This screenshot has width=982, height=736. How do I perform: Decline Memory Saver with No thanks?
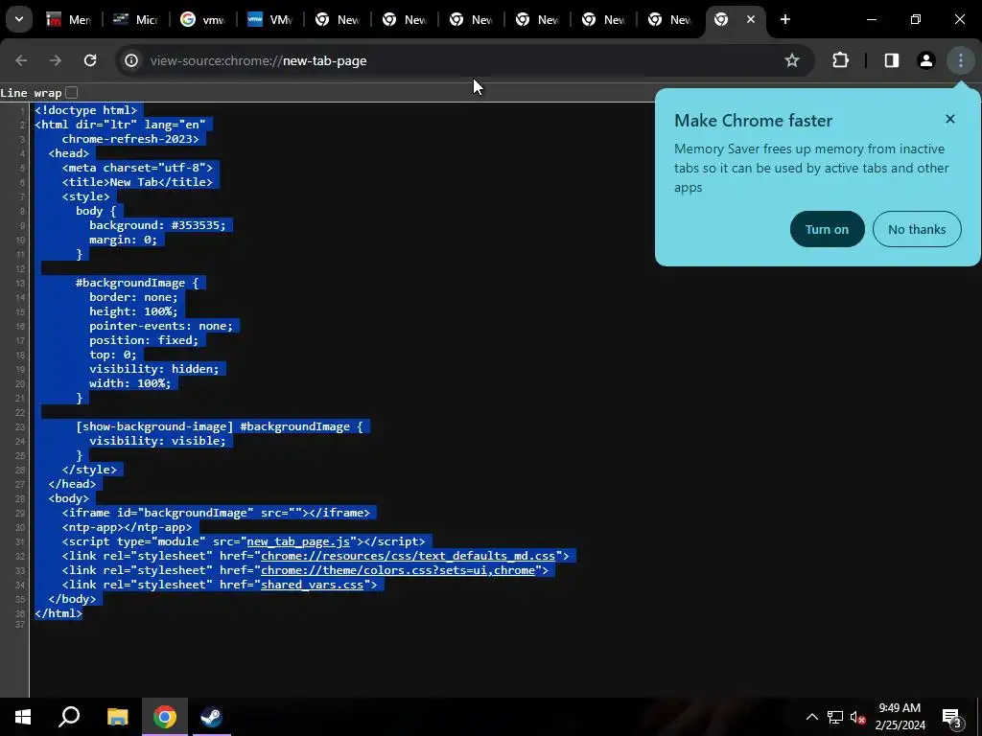point(917,229)
